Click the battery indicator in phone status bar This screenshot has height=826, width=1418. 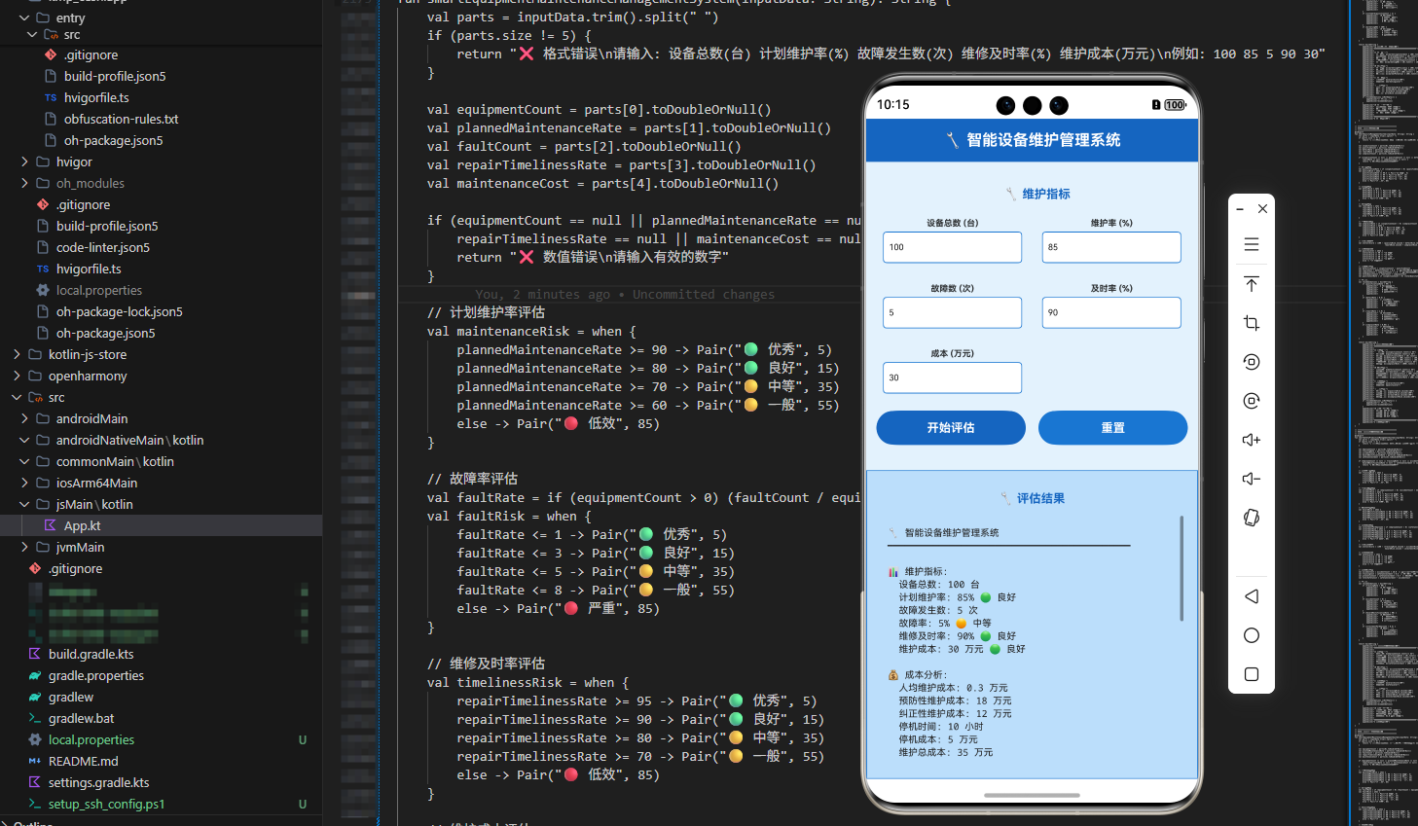click(x=1175, y=105)
